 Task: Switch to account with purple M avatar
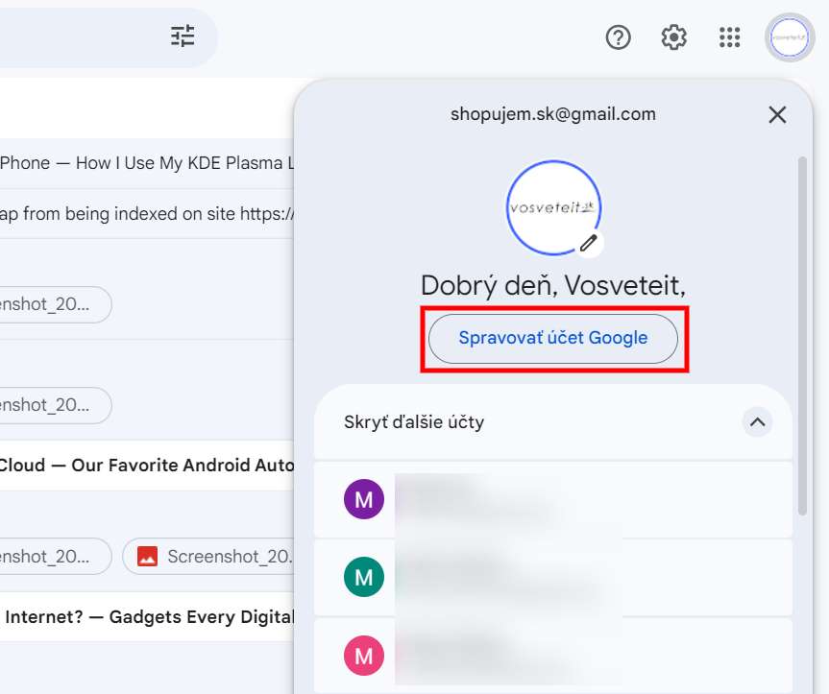(553, 499)
